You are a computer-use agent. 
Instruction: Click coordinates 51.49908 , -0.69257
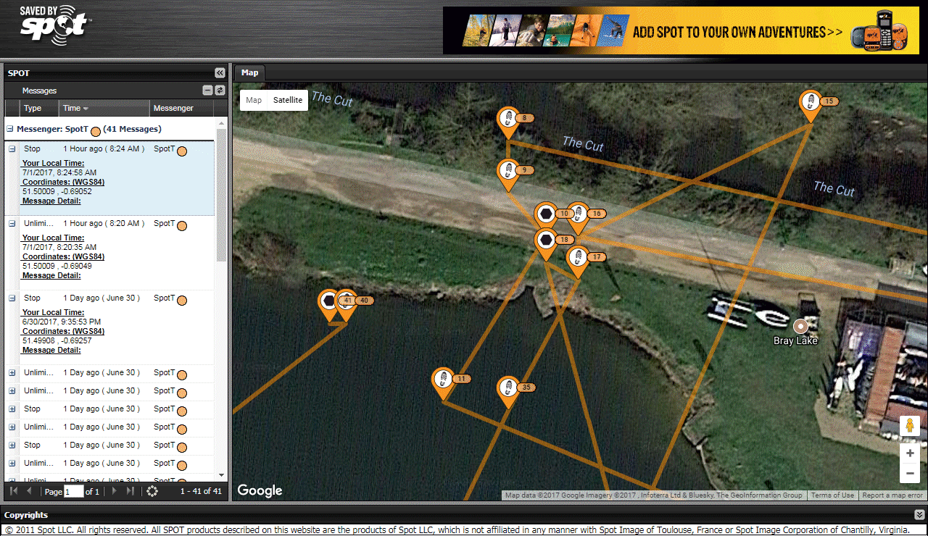(57, 340)
